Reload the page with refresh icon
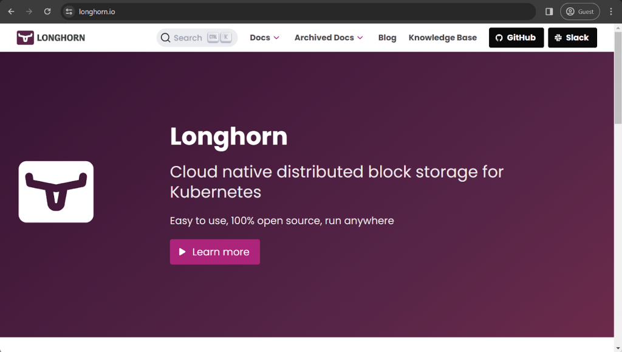622x352 pixels. coord(47,12)
